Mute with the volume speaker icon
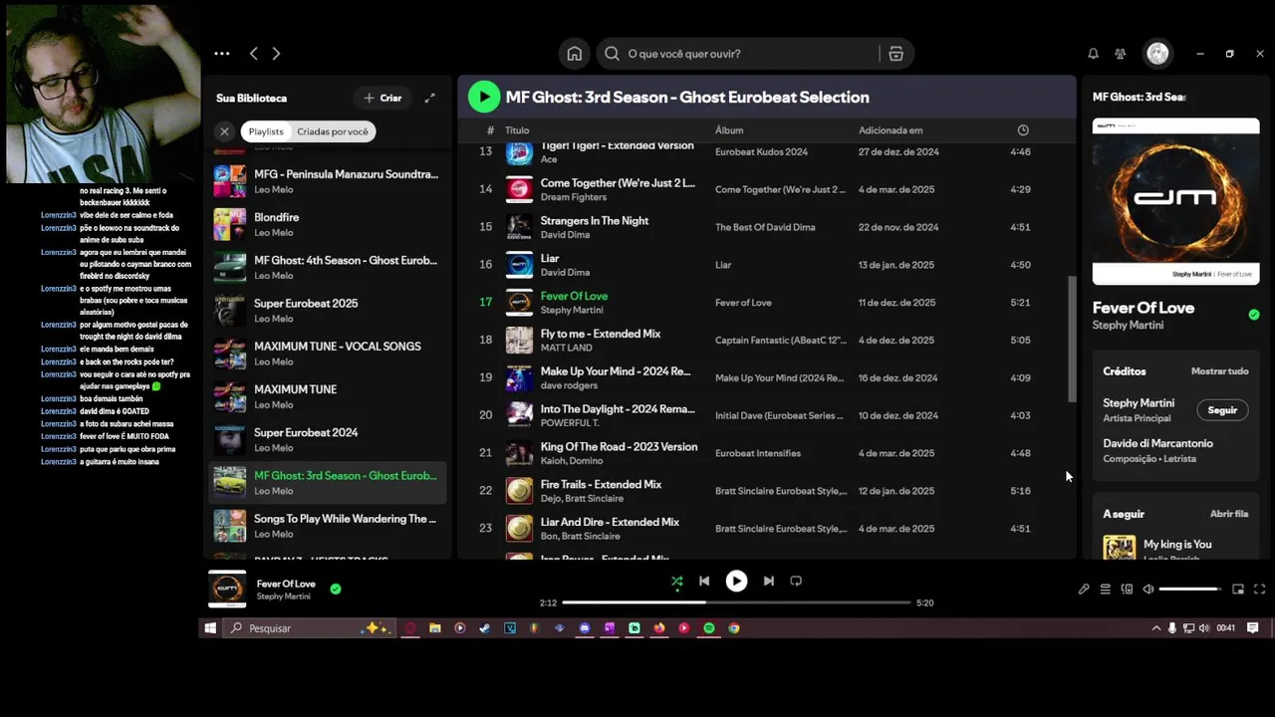Image resolution: width=1275 pixels, height=717 pixels. [1147, 590]
